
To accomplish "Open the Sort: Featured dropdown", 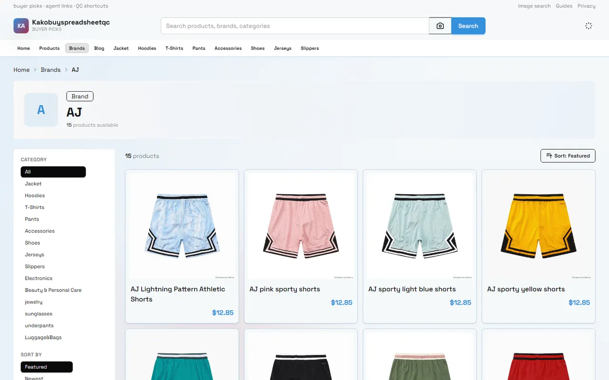I will [568, 156].
